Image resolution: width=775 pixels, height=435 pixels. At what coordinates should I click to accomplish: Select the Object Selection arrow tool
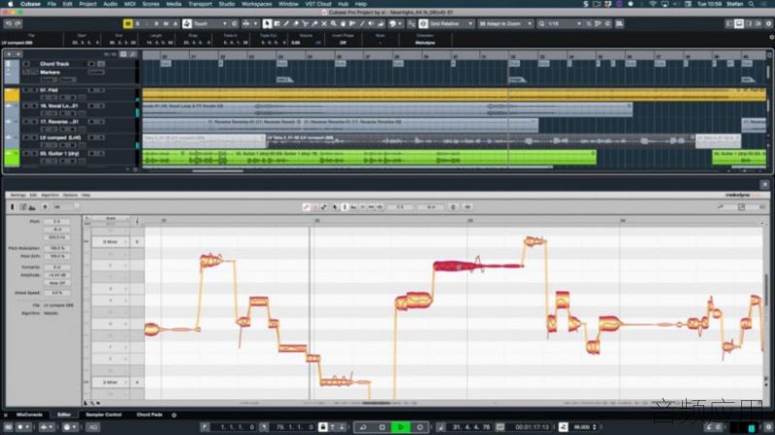pyautogui.click(x=267, y=23)
